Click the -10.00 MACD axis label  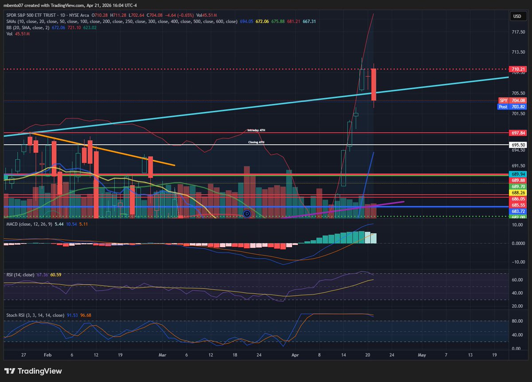pos(518,262)
